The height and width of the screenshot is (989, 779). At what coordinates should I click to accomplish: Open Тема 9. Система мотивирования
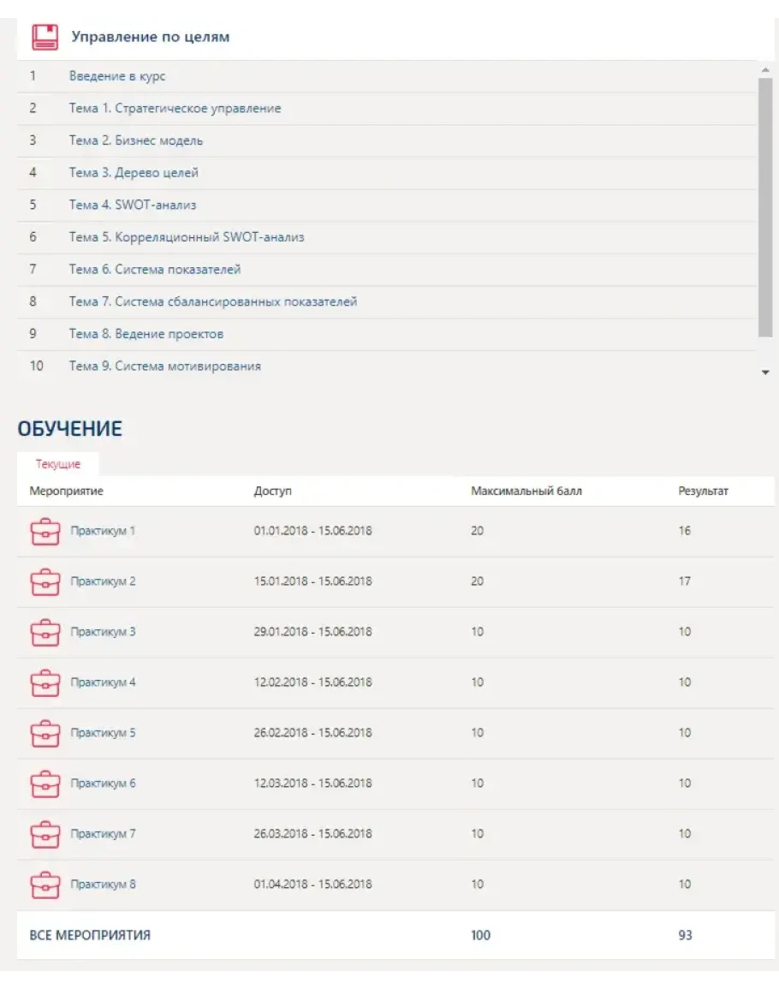[165, 366]
